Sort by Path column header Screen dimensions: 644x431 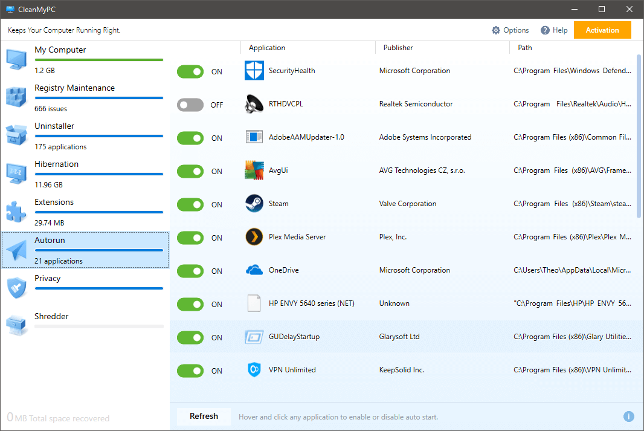click(525, 48)
